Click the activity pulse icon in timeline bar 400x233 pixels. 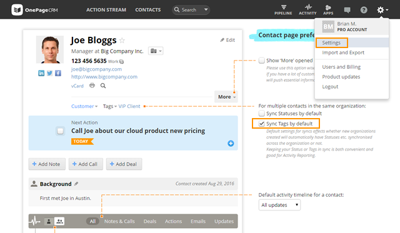[35, 221]
